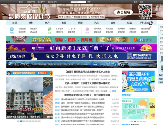This screenshot has width=163, height=125.
Task: Click the search box in top bar
Action: (x=78, y=2)
